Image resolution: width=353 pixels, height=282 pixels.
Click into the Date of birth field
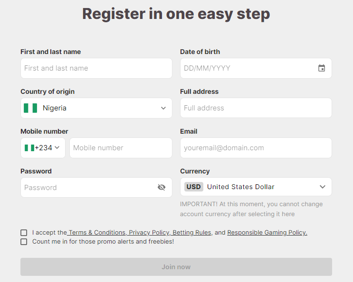pyautogui.click(x=247, y=68)
